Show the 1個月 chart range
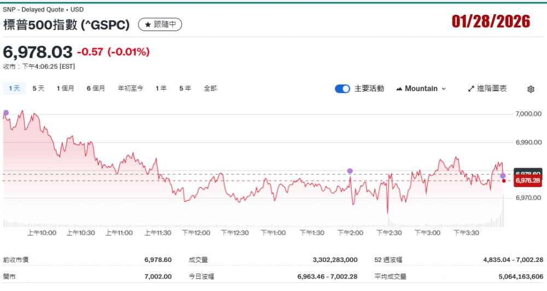Screen dimensions: 547x291 (x=65, y=88)
